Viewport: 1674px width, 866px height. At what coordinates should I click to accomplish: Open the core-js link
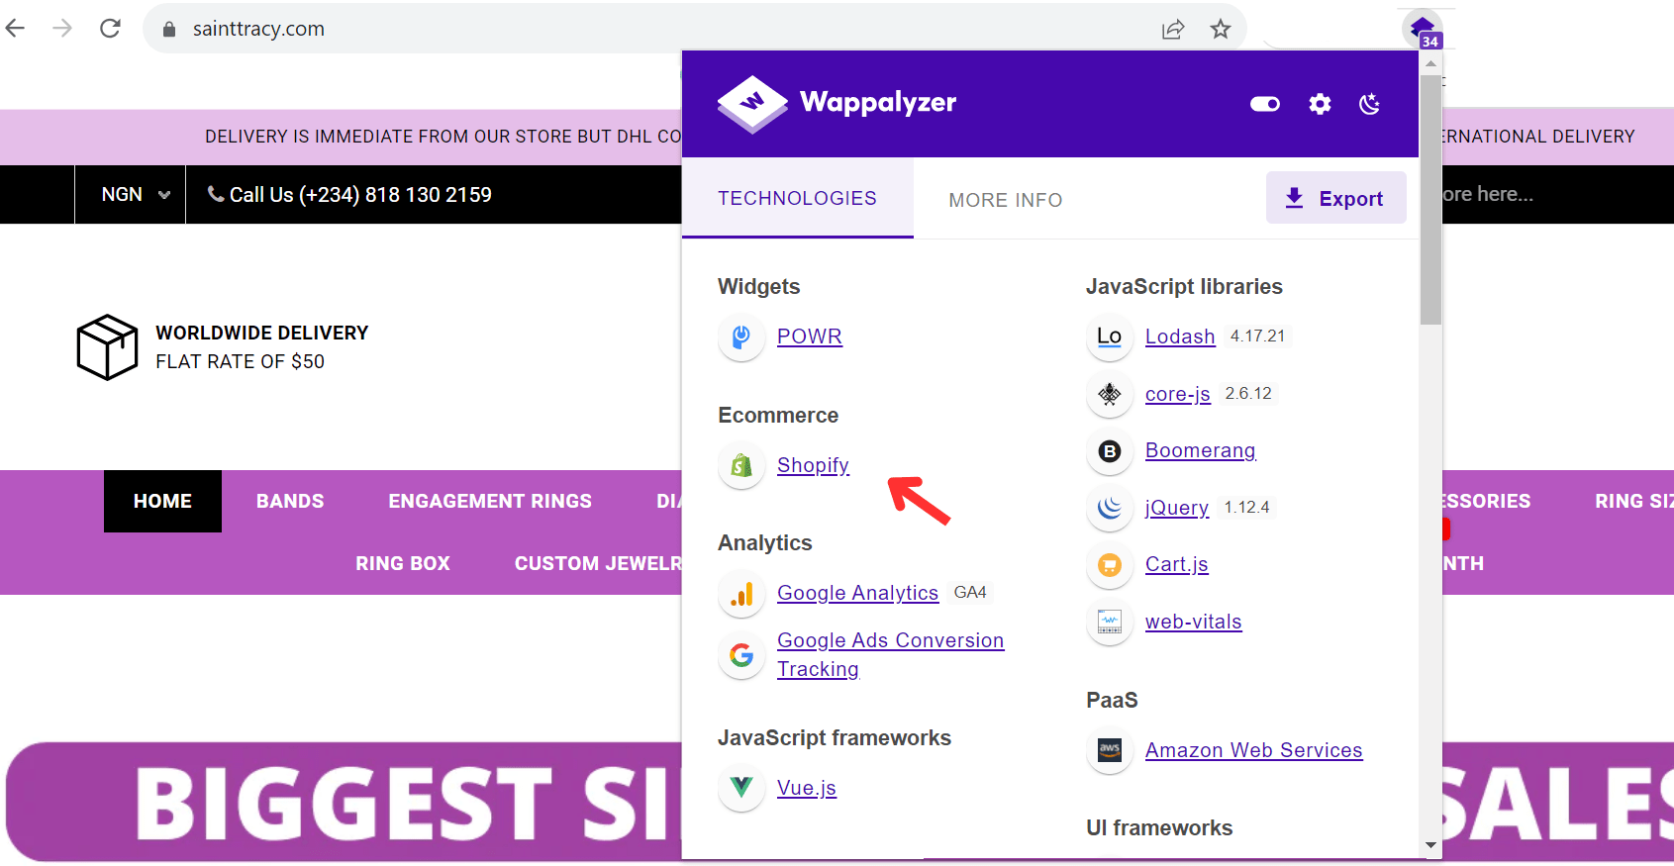tap(1178, 394)
